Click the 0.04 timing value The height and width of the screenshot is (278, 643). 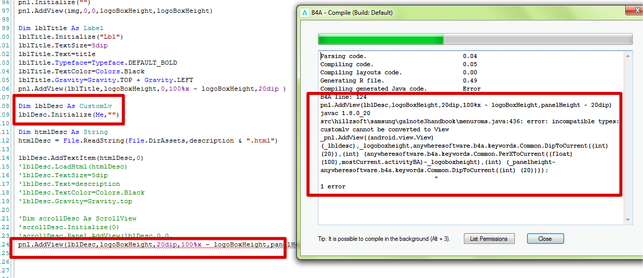tap(470, 56)
